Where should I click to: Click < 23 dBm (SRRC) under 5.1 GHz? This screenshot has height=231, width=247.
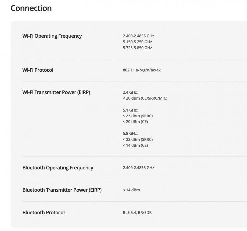tap(138, 116)
